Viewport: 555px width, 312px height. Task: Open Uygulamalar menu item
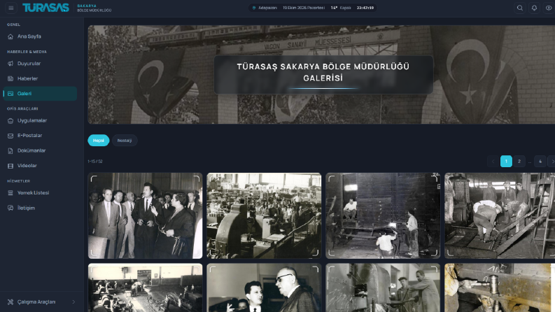[x=40, y=120]
